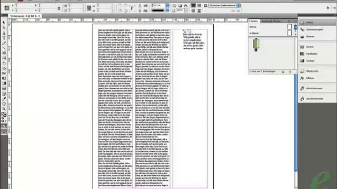Open the Kontur panel from dock

pyautogui.click(x=317, y=47)
